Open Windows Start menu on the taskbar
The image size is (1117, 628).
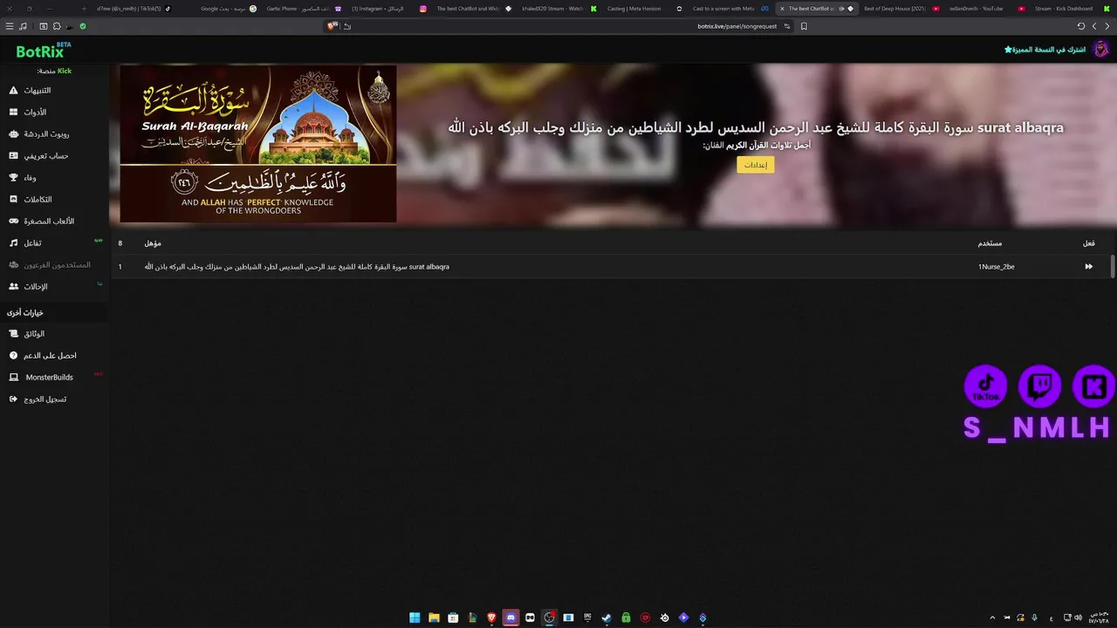415,618
